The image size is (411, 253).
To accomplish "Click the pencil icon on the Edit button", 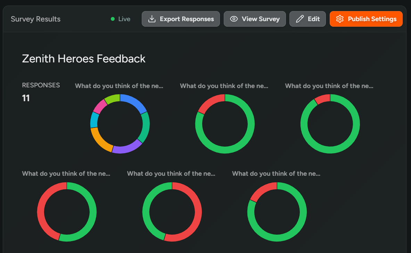I will [x=299, y=19].
